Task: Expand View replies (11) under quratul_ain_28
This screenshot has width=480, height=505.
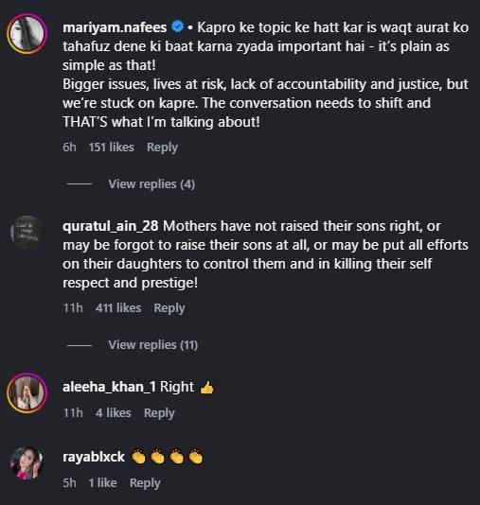Action: point(152,345)
